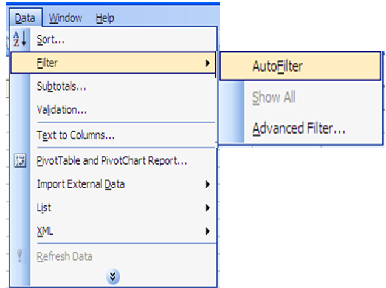Expand the XML submenu arrow
The height and width of the screenshot is (288, 386).
208,231
